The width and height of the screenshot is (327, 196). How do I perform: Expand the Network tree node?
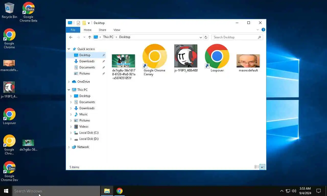click(69, 147)
